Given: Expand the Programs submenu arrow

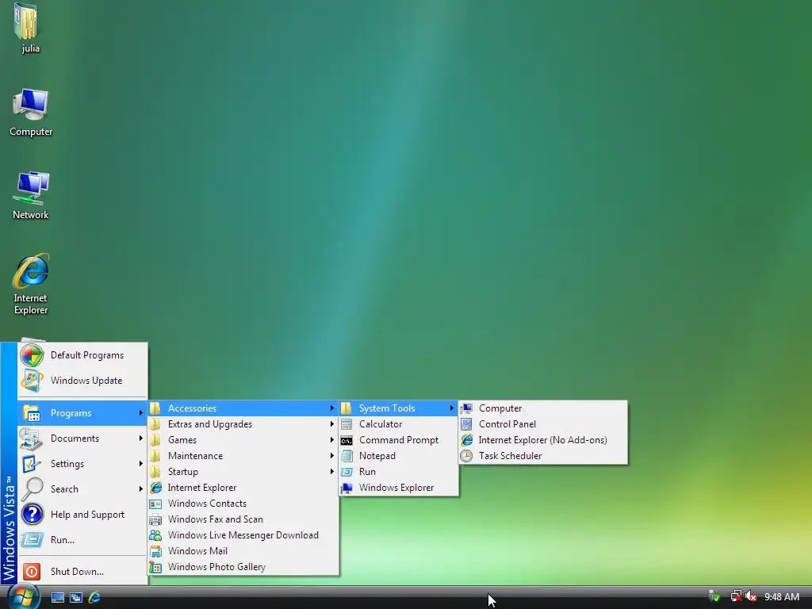Looking at the screenshot, I should (140, 413).
